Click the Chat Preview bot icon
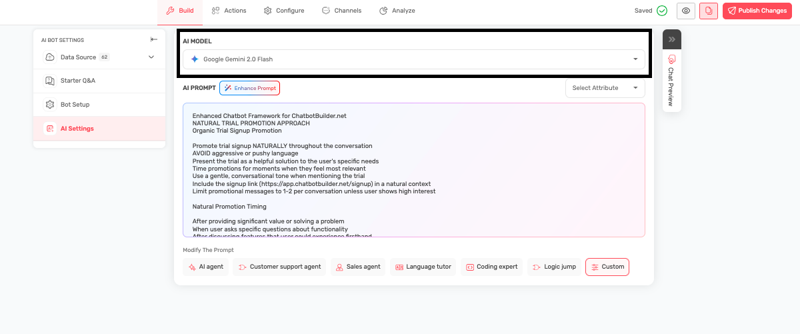The width and height of the screenshot is (800, 334). (x=672, y=59)
